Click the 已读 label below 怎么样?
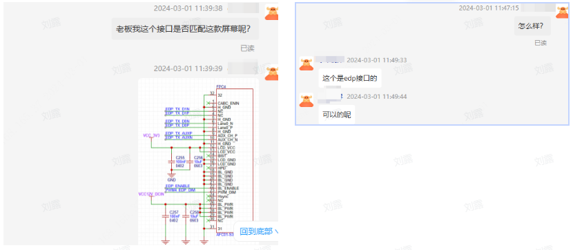Image resolution: width=573 pixels, height=250 pixels. (541, 43)
